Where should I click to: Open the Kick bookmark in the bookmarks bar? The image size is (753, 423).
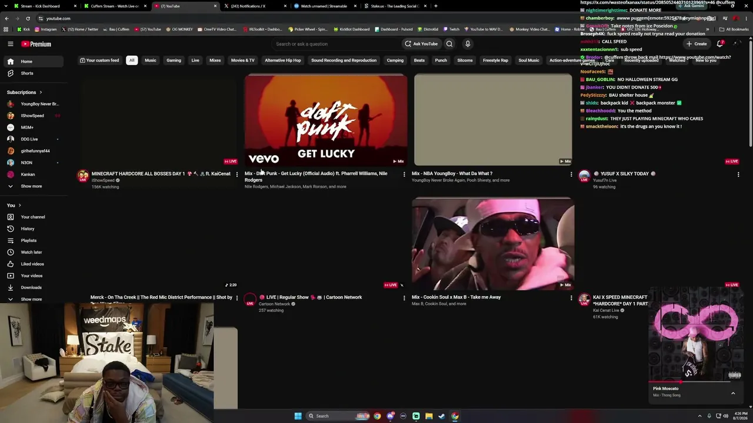(x=24, y=29)
